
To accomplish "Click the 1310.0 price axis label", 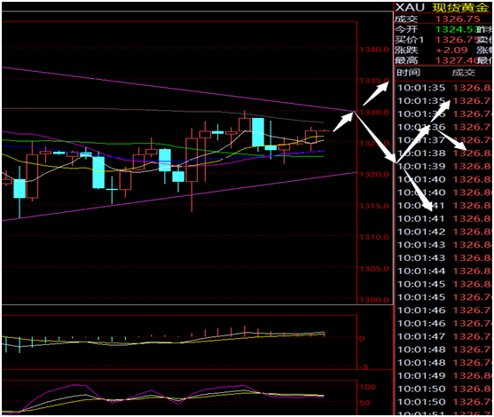I will pos(374,237).
